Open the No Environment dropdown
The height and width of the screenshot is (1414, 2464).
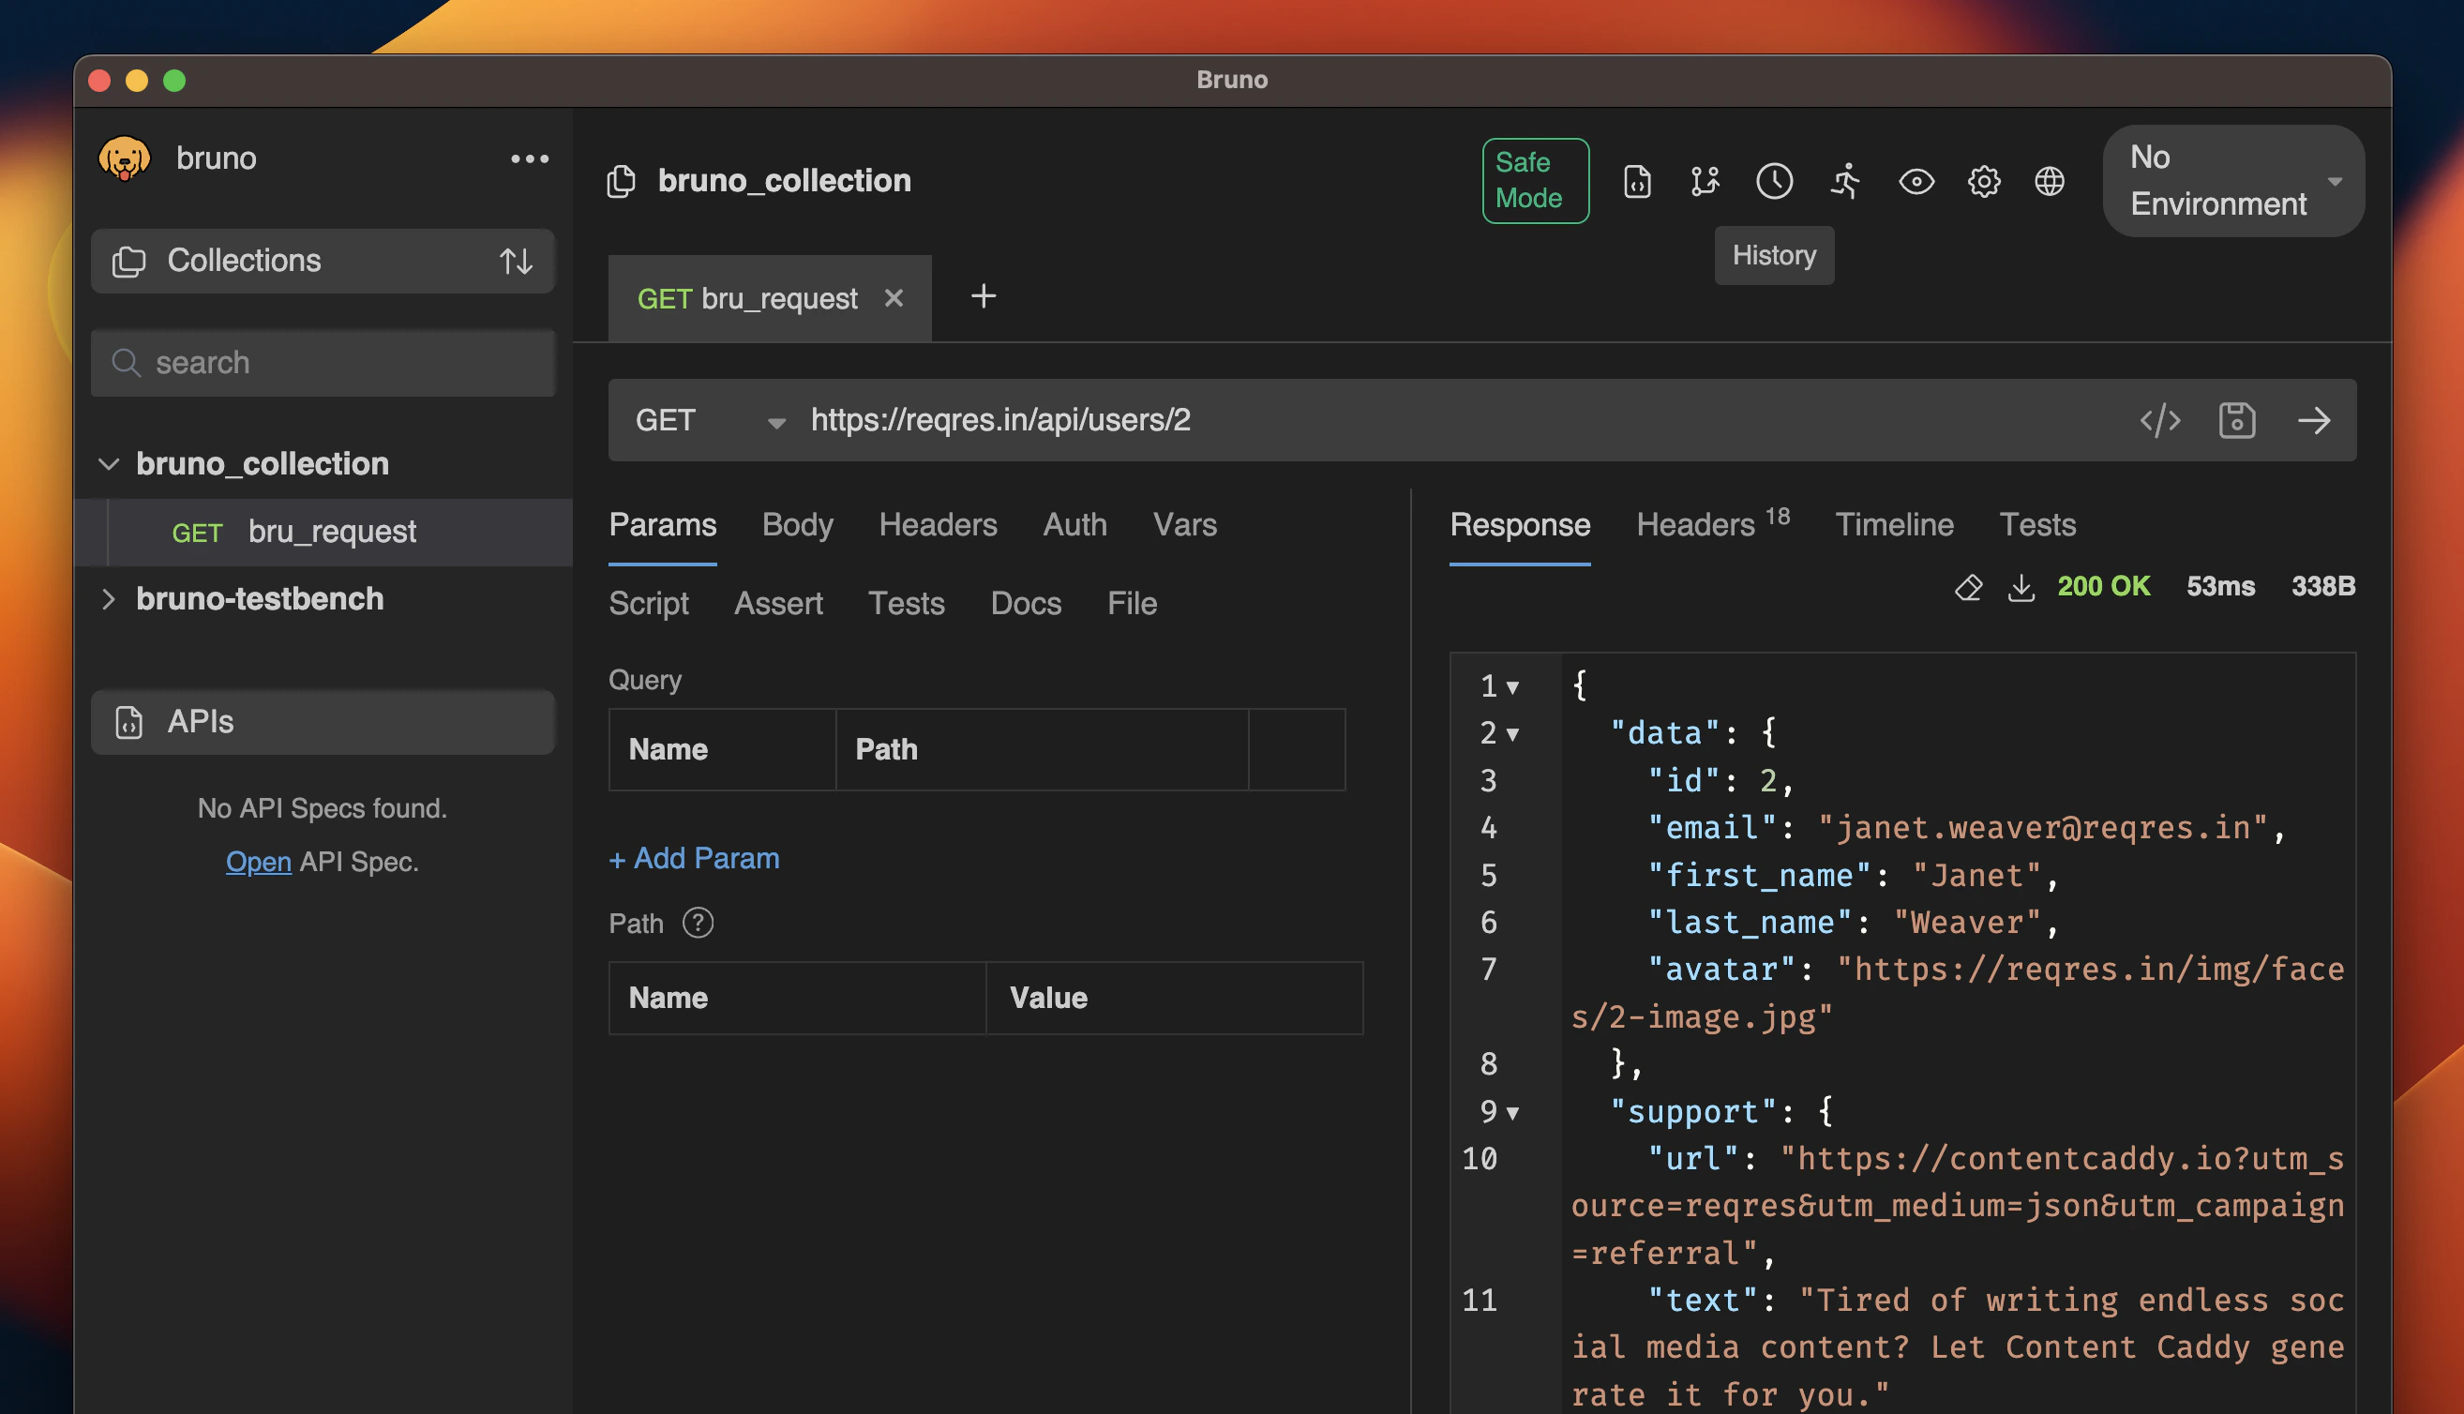[x=2233, y=181]
